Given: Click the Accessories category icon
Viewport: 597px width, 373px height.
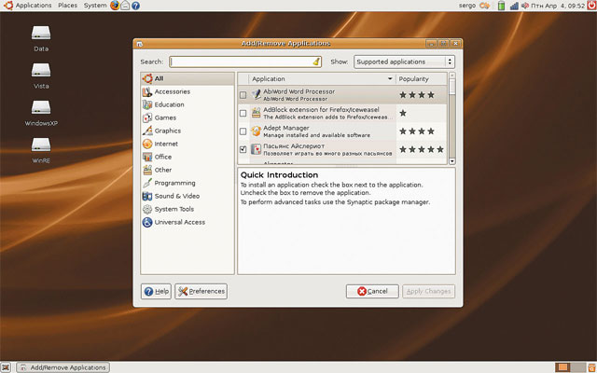Looking at the screenshot, I should pos(147,91).
